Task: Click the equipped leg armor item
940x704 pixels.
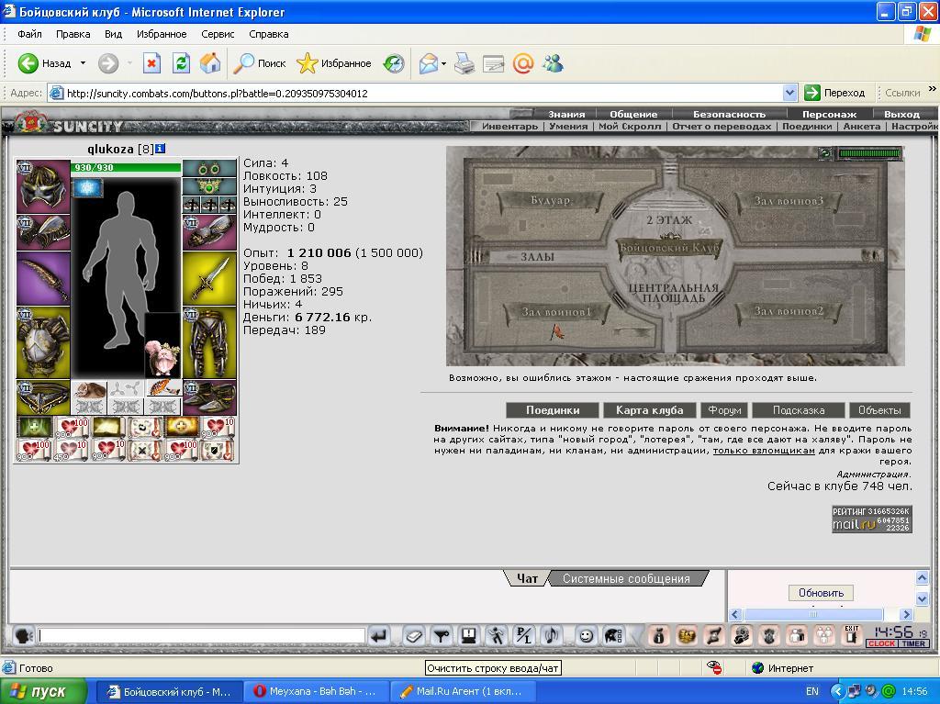Action: pos(209,343)
